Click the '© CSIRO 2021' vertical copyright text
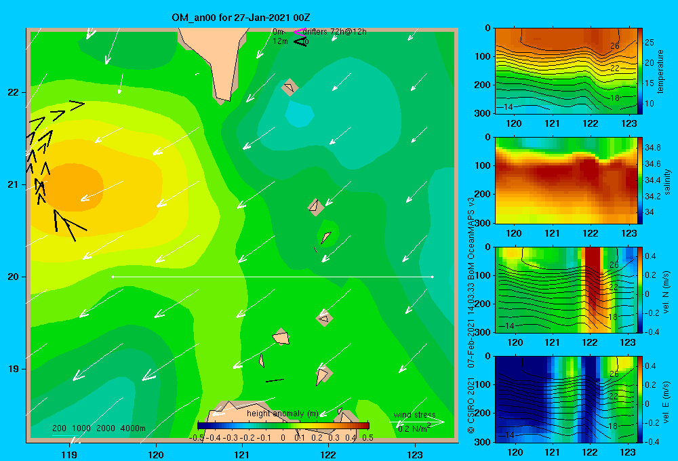The width and height of the screenshot is (678, 461). click(x=471, y=405)
